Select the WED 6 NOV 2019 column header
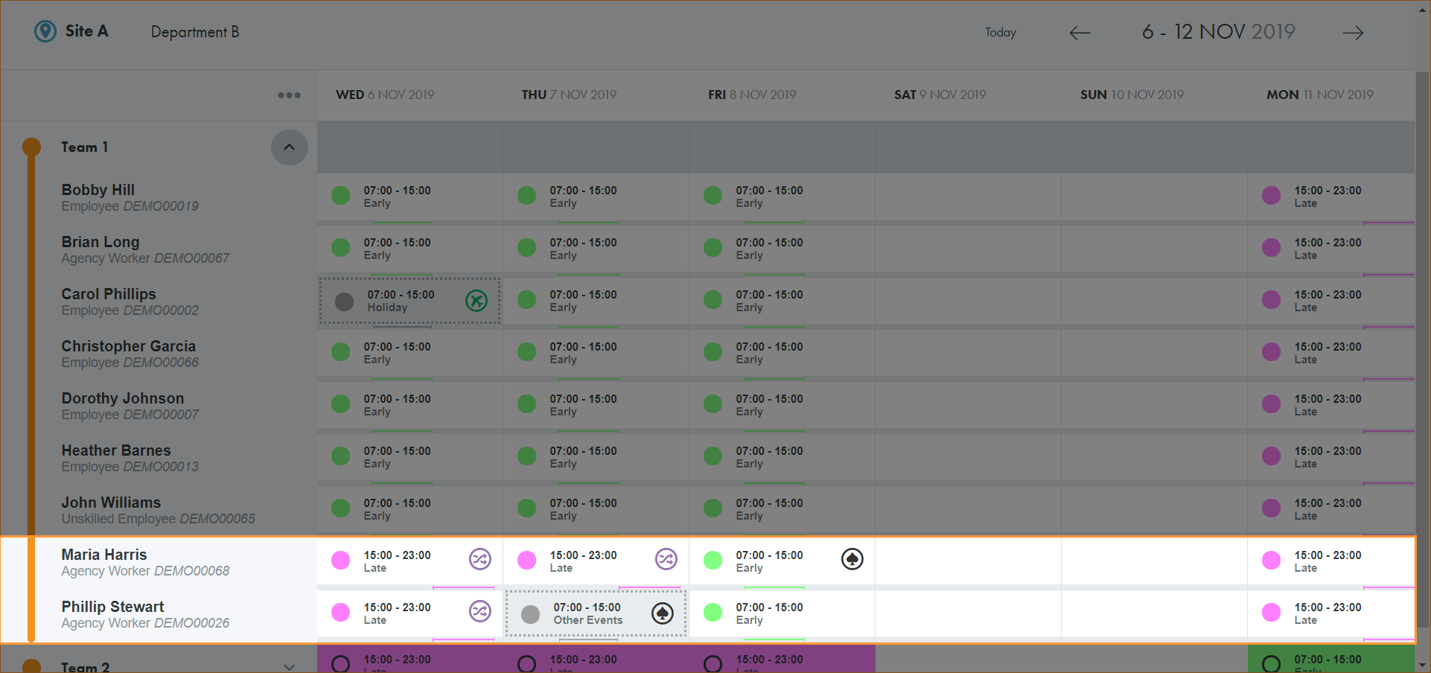 coord(385,95)
